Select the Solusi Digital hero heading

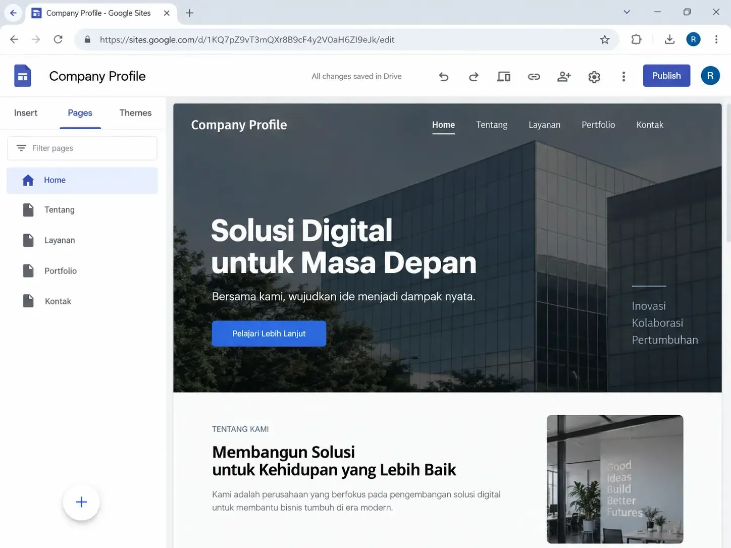(343, 246)
